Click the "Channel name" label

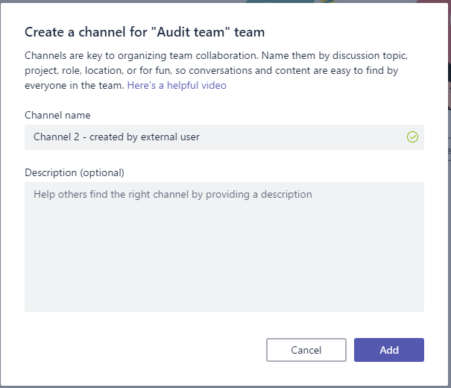[x=57, y=115]
